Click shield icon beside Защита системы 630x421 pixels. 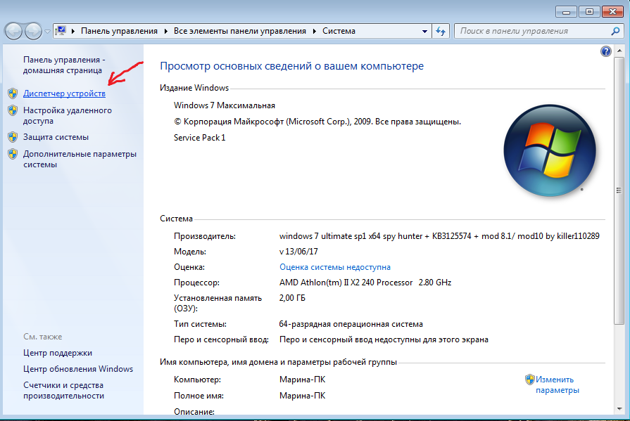pyautogui.click(x=13, y=137)
